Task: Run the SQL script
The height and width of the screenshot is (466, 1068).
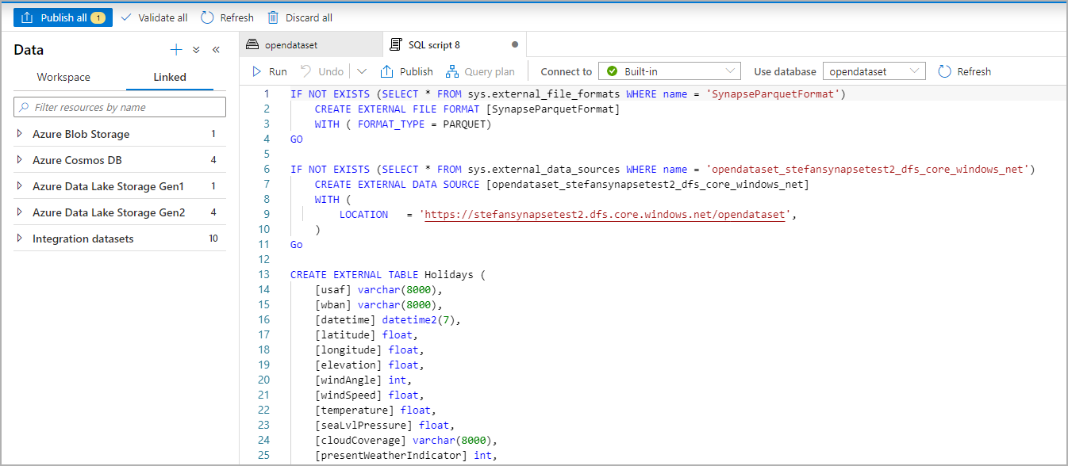Action: pos(269,71)
